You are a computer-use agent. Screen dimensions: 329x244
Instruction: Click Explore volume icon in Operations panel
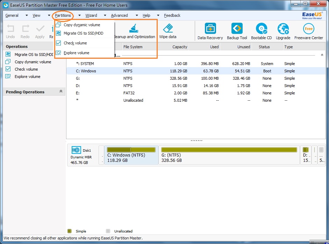(8, 76)
